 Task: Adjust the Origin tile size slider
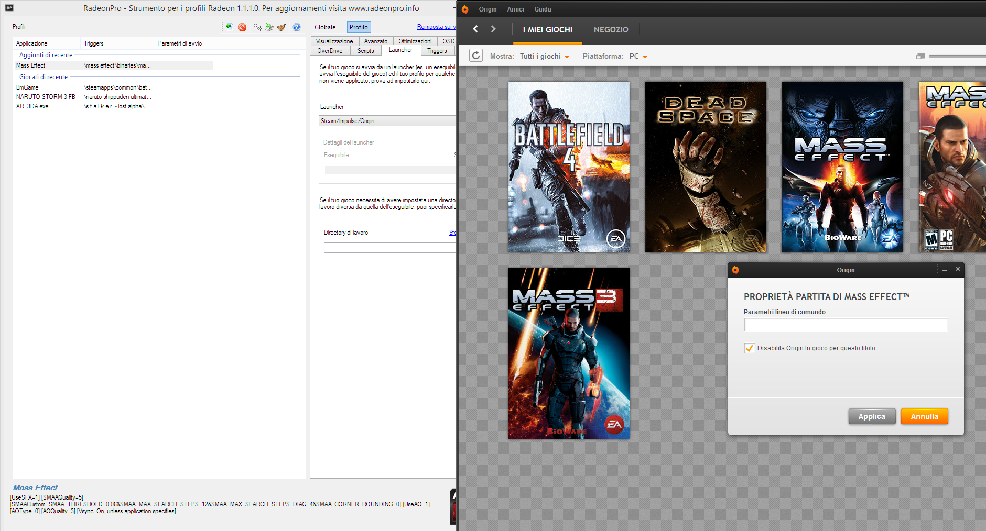click(x=957, y=56)
